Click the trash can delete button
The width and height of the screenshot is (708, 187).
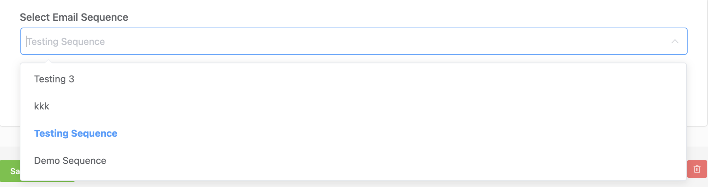click(x=697, y=169)
